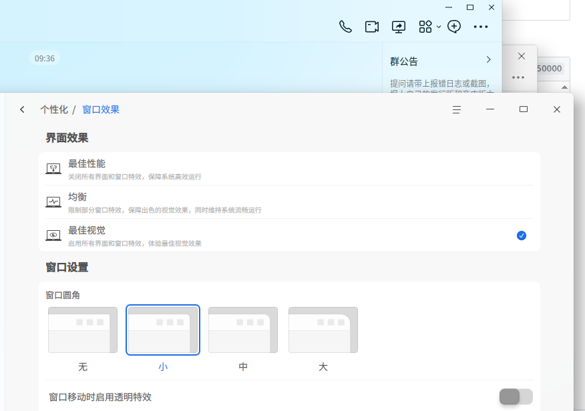Viewport: 585px width, 411px height.
Task: Expand the dropdown arrow beside apps grid icon
Action: pyautogui.click(x=439, y=27)
